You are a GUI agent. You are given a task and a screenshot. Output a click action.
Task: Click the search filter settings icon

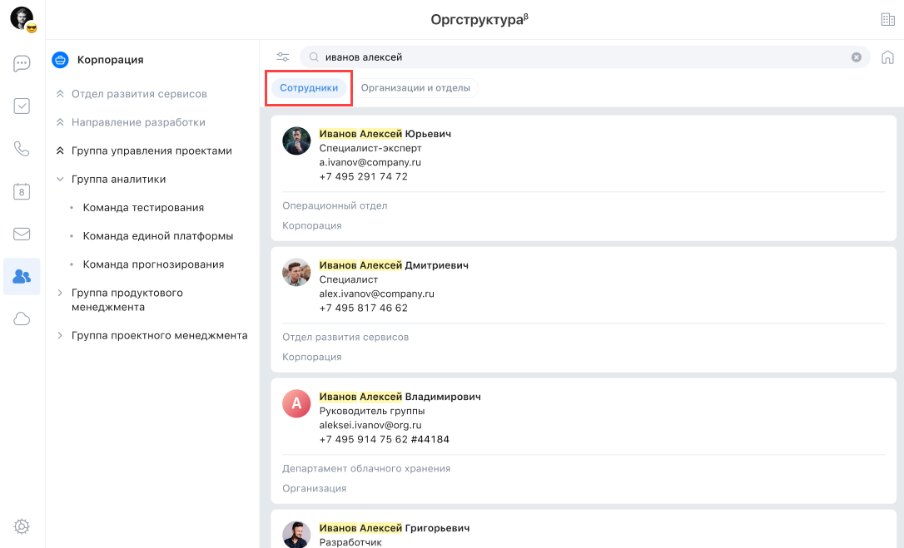(x=283, y=57)
